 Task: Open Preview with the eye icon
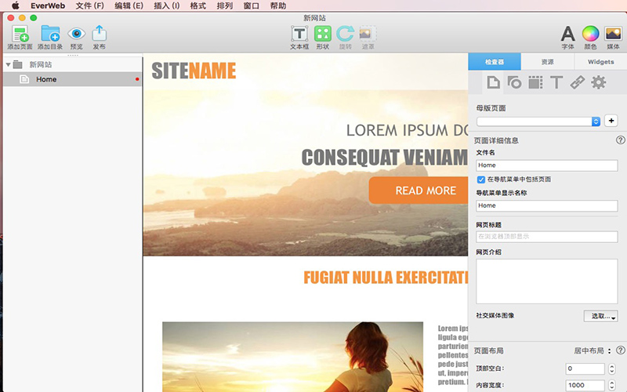coord(76,34)
